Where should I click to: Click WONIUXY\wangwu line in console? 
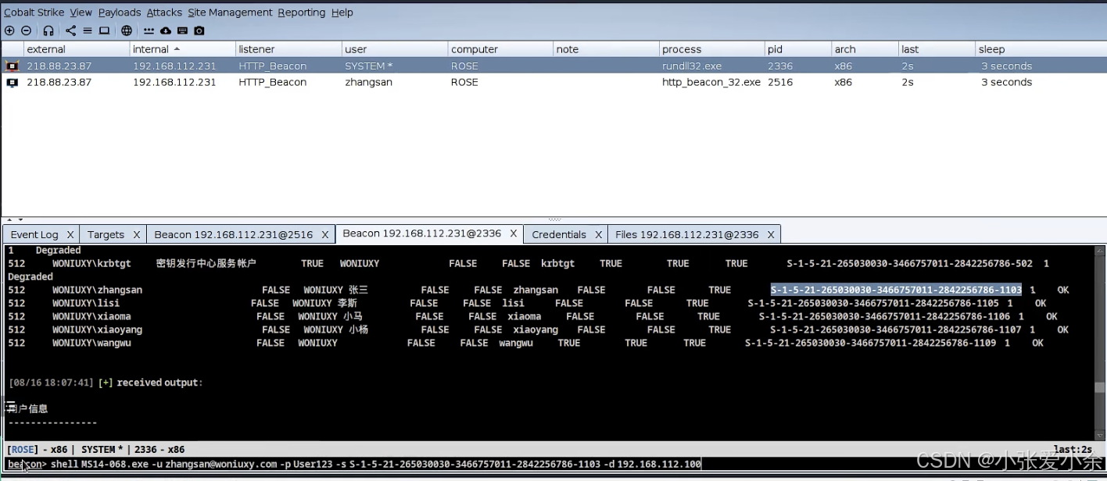click(525, 343)
